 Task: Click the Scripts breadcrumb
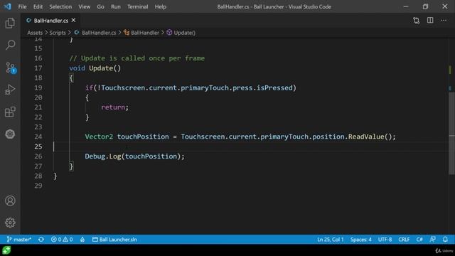pyautogui.click(x=58, y=33)
